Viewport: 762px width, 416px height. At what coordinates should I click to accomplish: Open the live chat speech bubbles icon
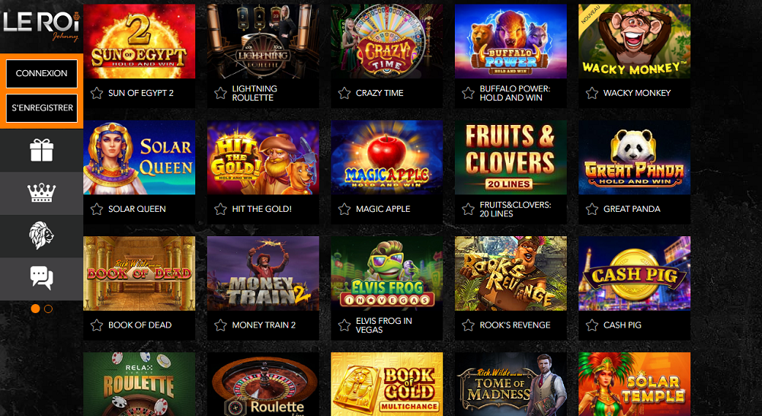click(41, 278)
